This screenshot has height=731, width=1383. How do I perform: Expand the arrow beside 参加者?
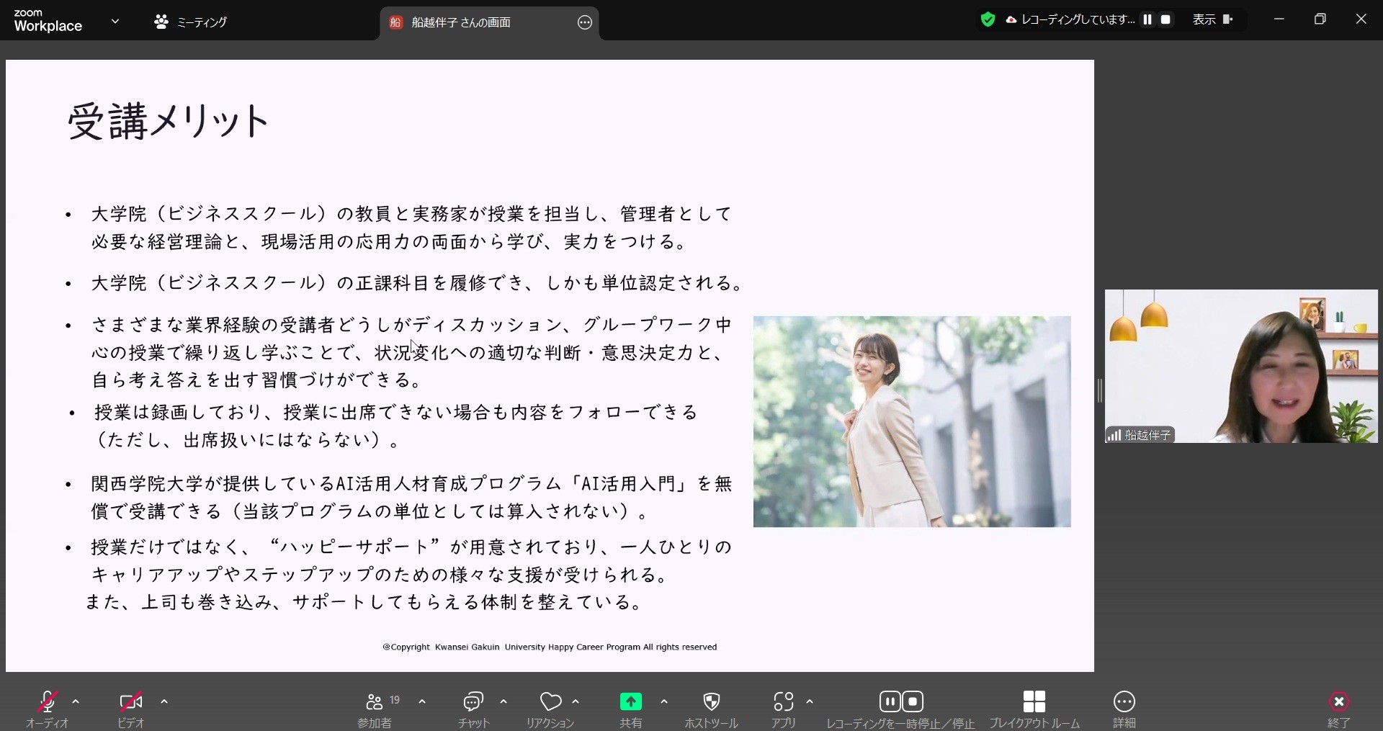[x=422, y=701]
